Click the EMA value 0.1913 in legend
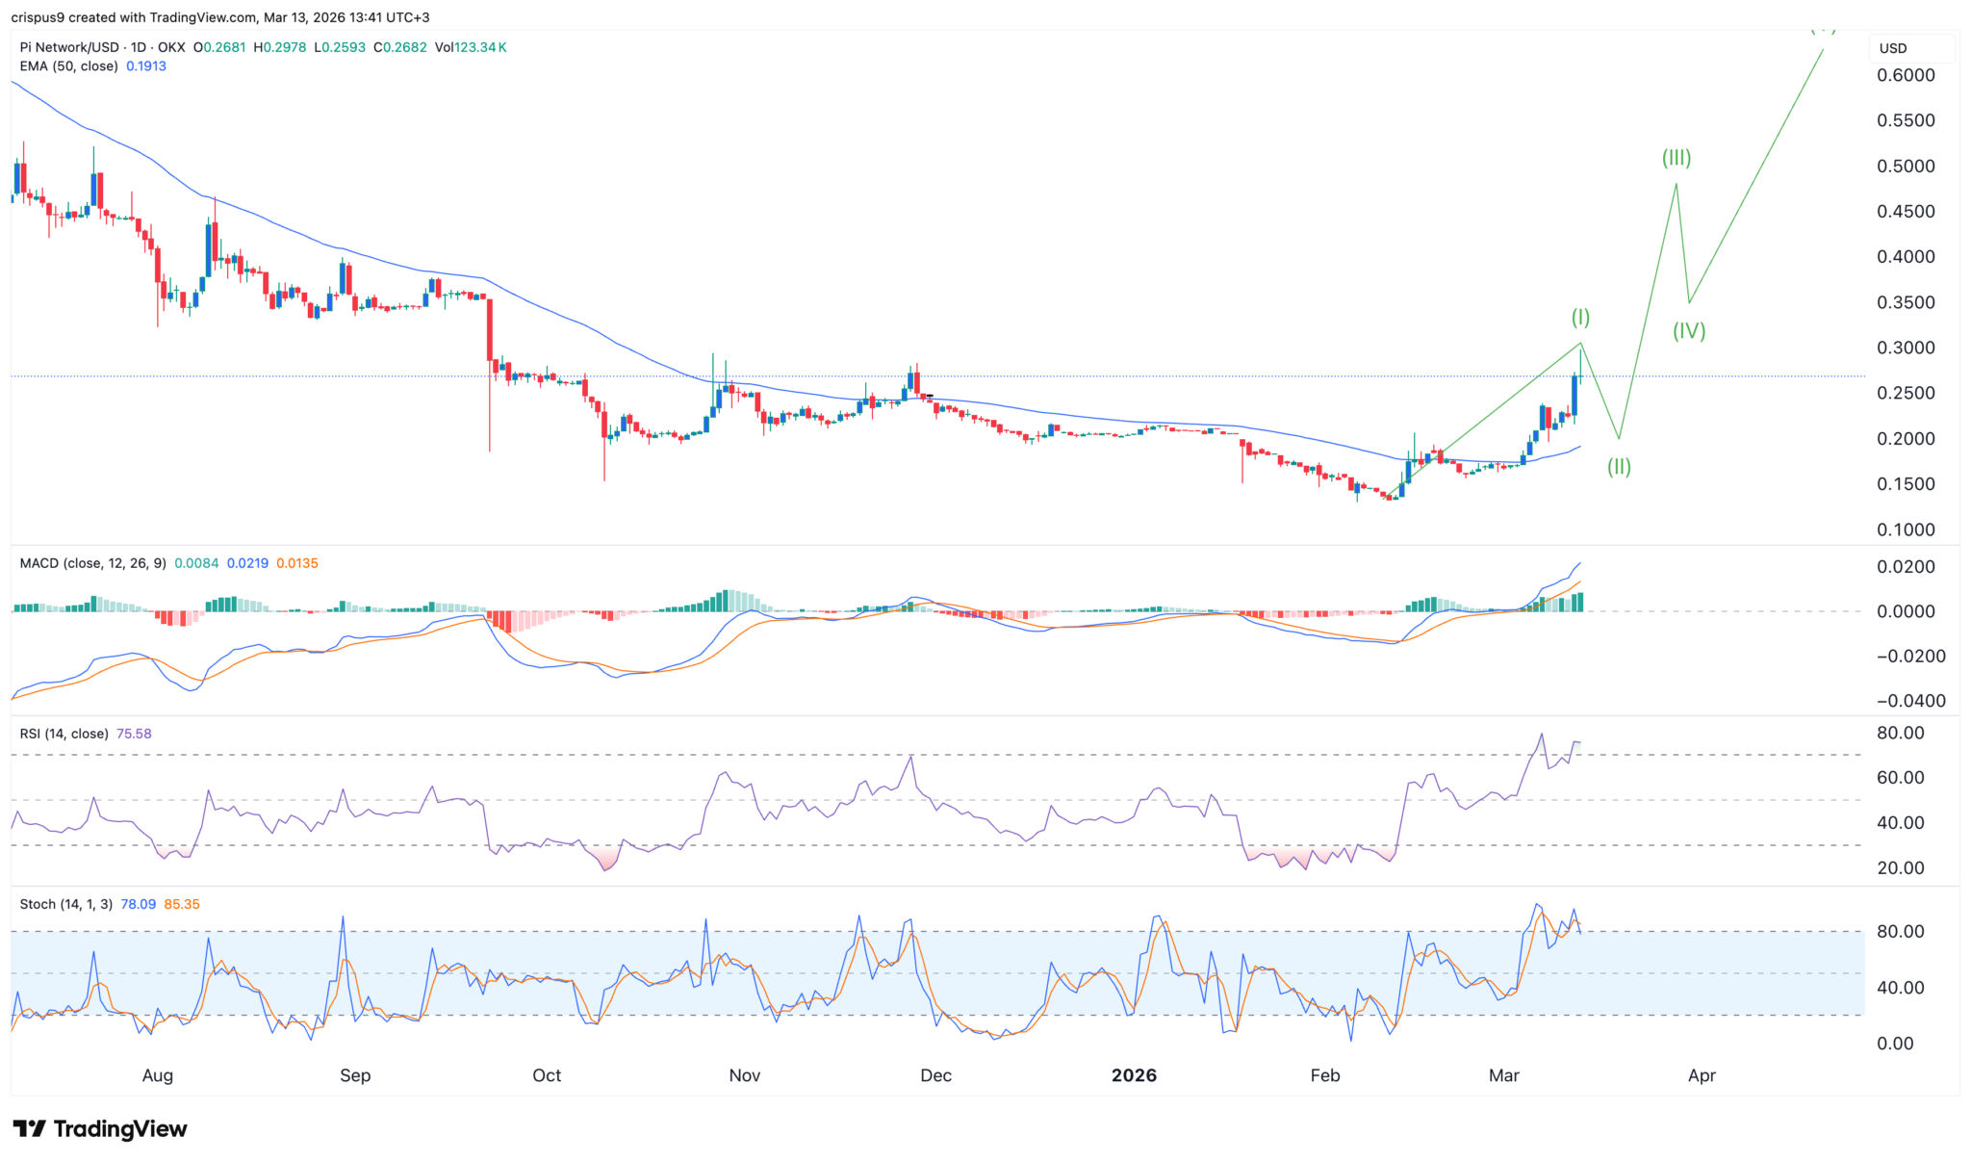Screen dimensions: 1971x1162 click(146, 66)
